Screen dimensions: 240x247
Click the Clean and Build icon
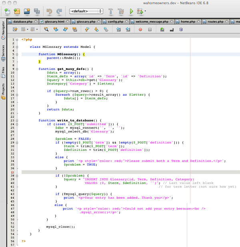click(121, 11)
